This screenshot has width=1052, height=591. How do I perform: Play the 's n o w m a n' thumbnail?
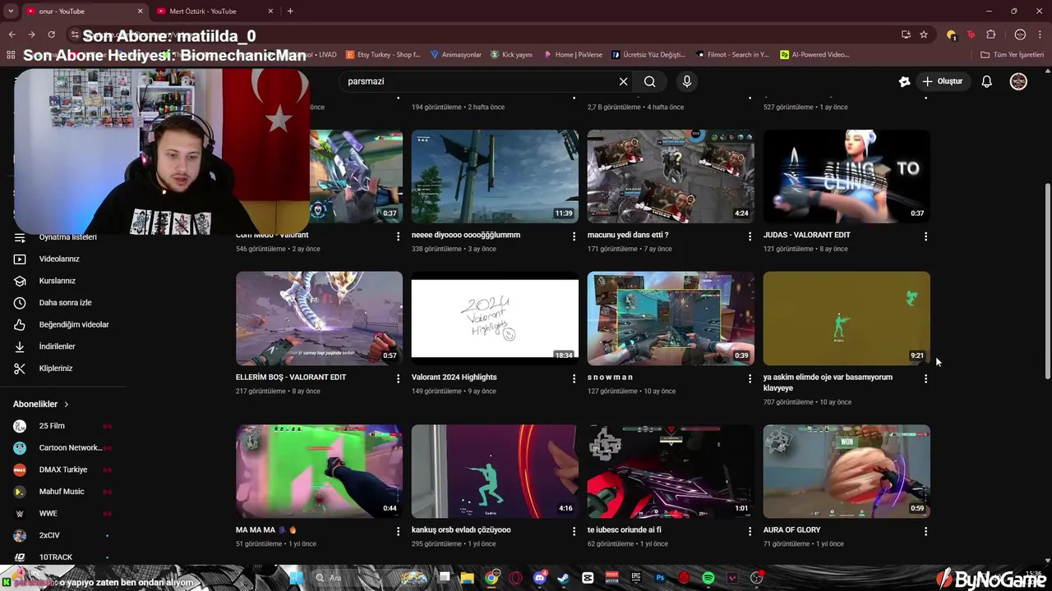[671, 318]
